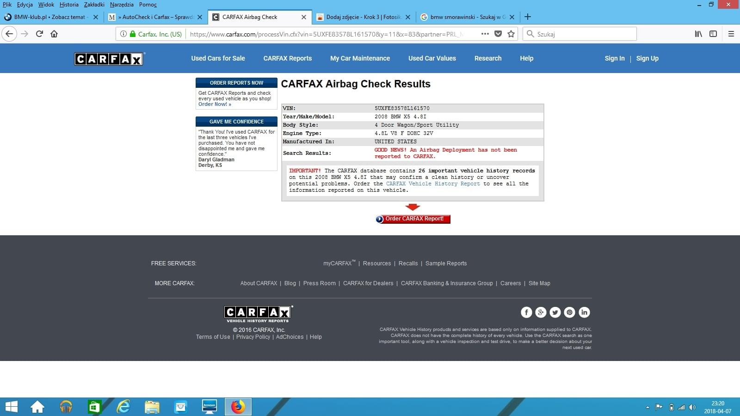Open Privacy Policy footer link
This screenshot has width=740, height=416.
click(253, 337)
